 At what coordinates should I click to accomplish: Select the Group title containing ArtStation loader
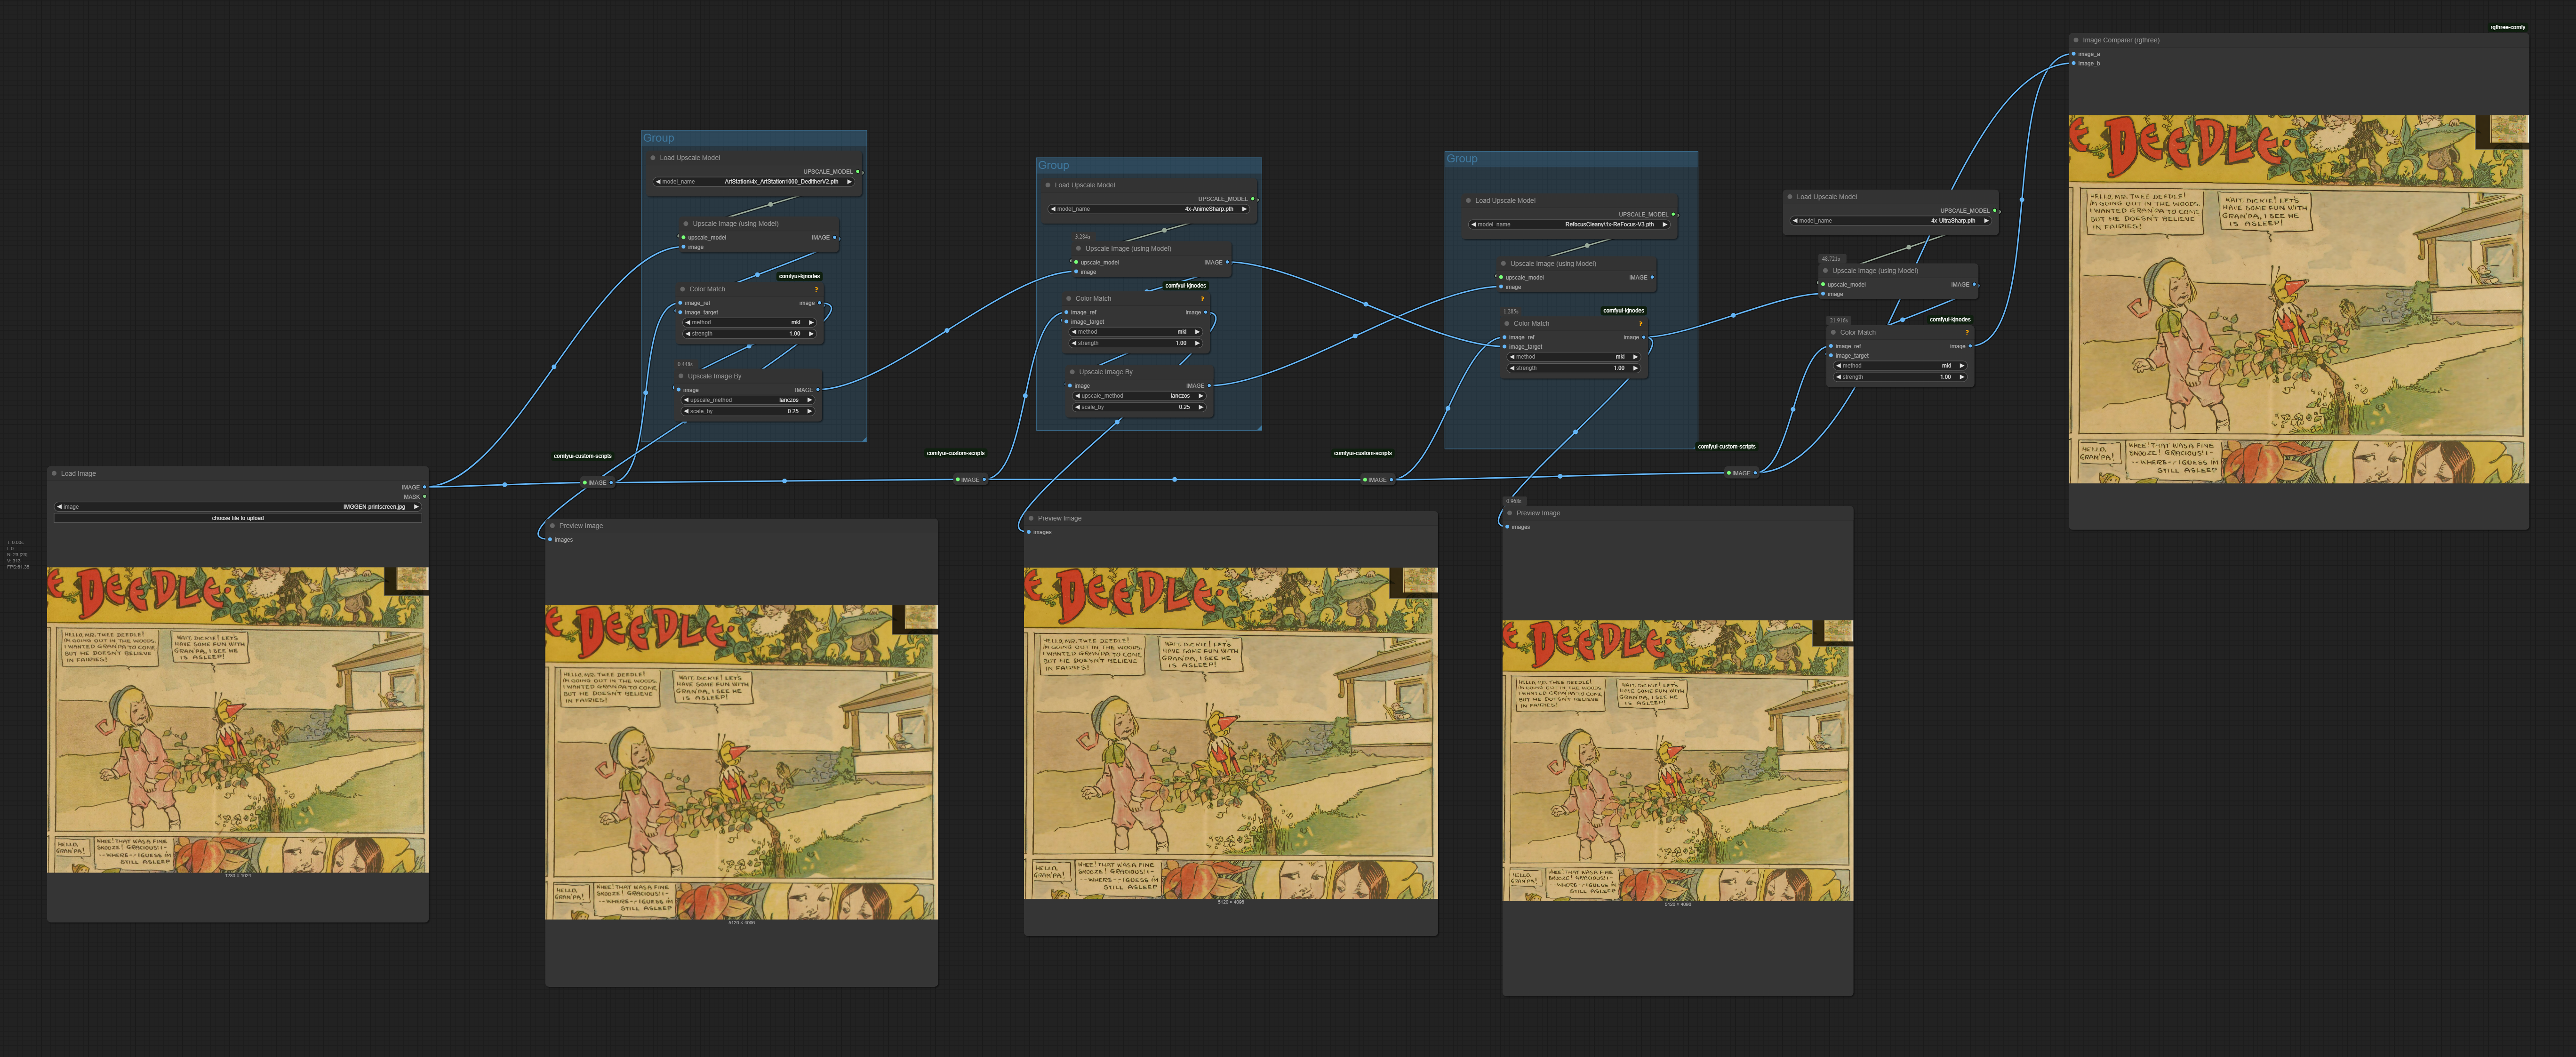coord(658,138)
